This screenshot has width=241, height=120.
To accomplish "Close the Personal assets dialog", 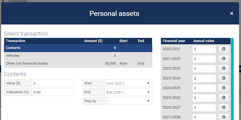I will 232,13.
